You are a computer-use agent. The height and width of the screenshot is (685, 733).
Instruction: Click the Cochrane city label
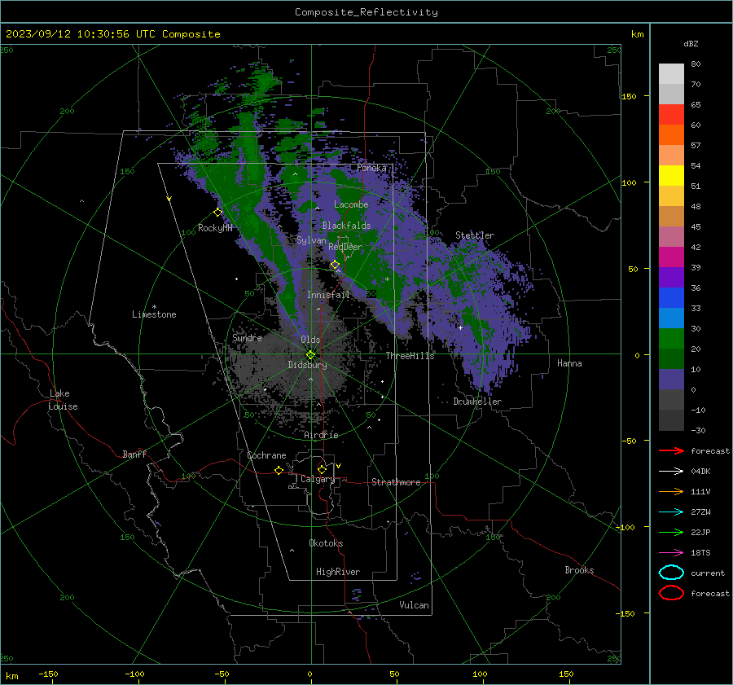pyautogui.click(x=266, y=455)
